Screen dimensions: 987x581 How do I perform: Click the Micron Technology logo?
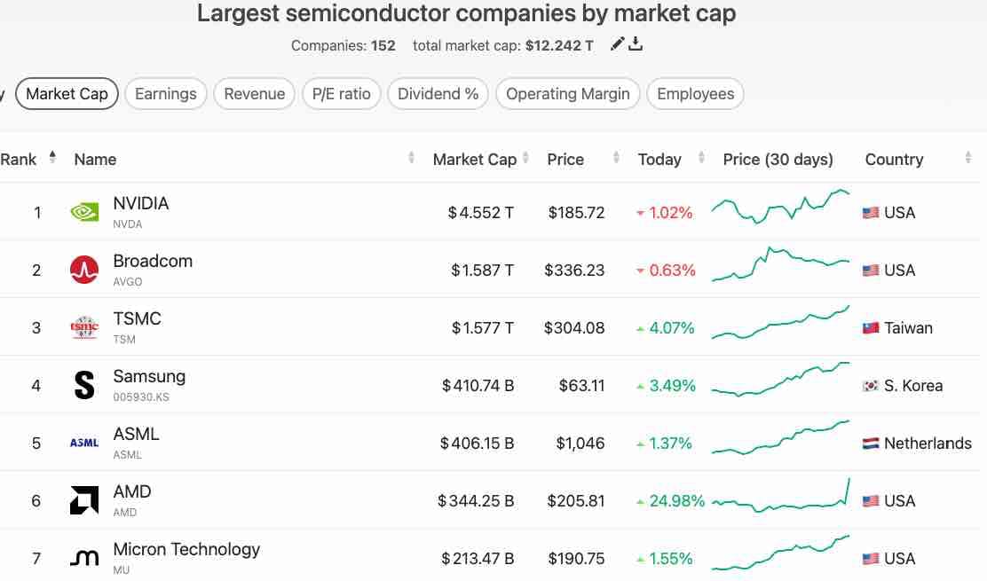84,558
